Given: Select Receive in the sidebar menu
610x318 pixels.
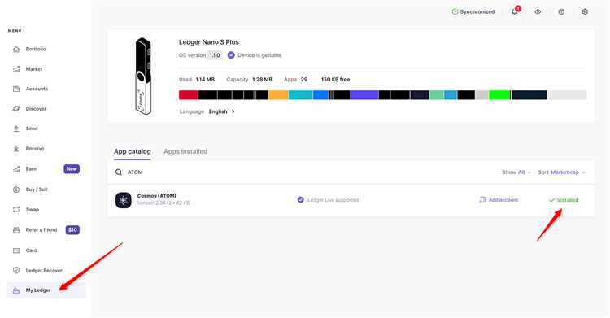Looking at the screenshot, I should point(35,148).
